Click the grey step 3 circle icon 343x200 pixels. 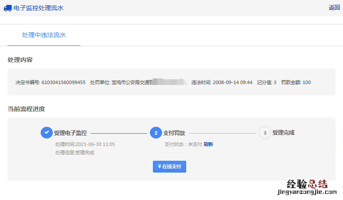(x=264, y=133)
